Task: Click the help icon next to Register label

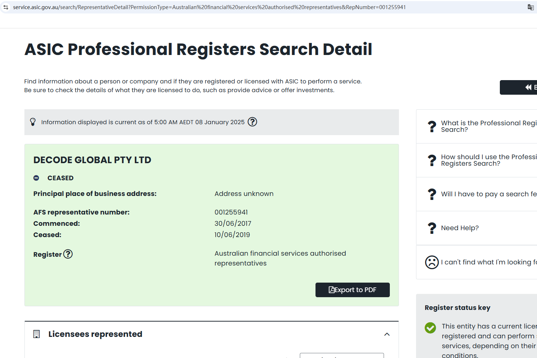Action: coord(68,254)
